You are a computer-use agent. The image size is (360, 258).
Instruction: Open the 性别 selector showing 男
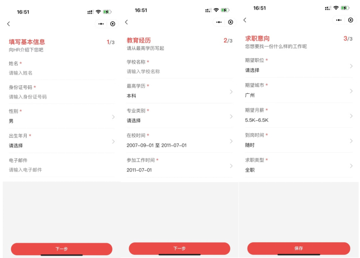pyautogui.click(x=61, y=117)
